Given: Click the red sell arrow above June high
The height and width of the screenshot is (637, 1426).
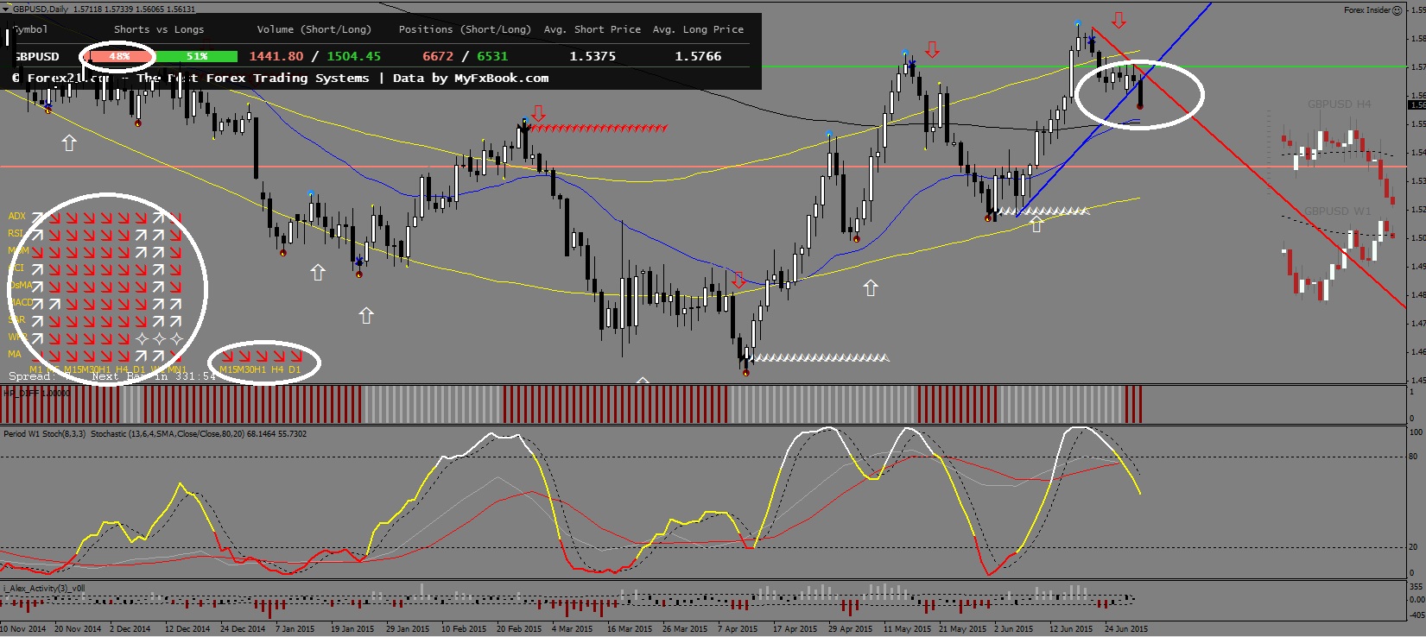Looking at the screenshot, I should (x=1119, y=20).
